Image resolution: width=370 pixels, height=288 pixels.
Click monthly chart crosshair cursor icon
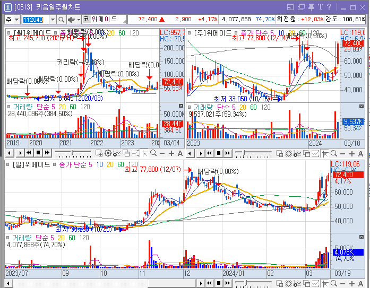click(x=144, y=153)
